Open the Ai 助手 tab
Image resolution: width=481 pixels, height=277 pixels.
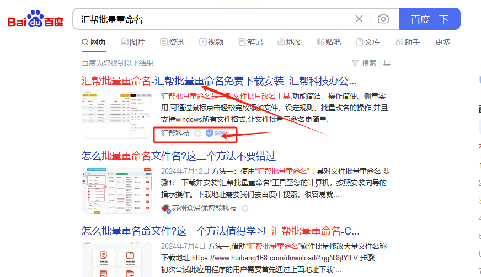click(x=408, y=42)
